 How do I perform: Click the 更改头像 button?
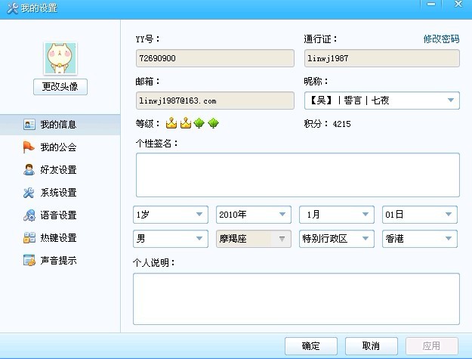click(x=60, y=87)
